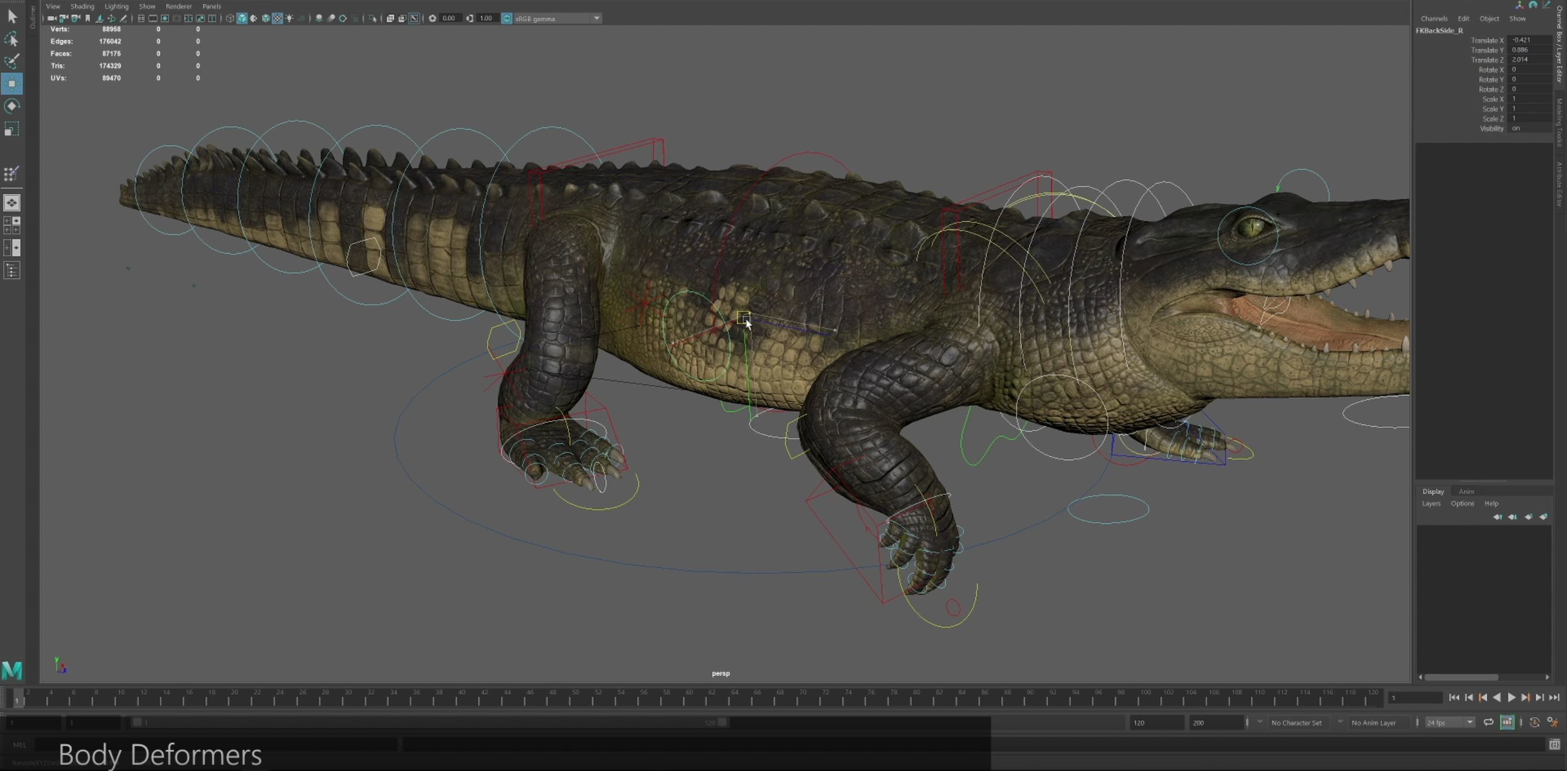
Task: Open the Channel Box Object menu
Action: pos(1489,18)
